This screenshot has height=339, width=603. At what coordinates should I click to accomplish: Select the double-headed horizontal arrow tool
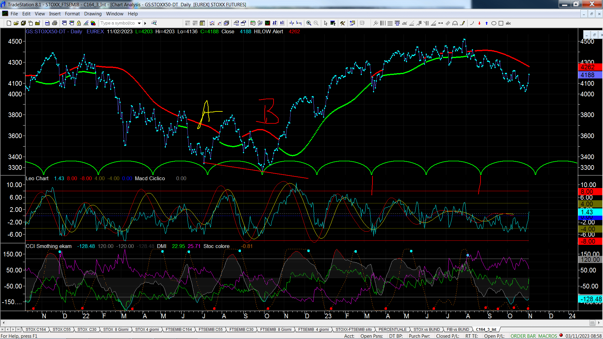441,23
